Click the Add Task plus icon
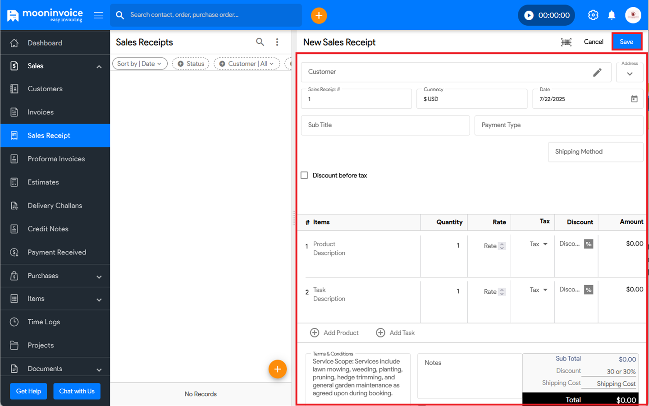The width and height of the screenshot is (649, 406). (380, 332)
